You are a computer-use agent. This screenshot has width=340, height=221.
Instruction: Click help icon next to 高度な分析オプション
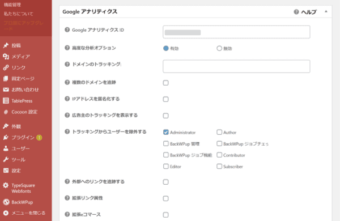(x=67, y=48)
